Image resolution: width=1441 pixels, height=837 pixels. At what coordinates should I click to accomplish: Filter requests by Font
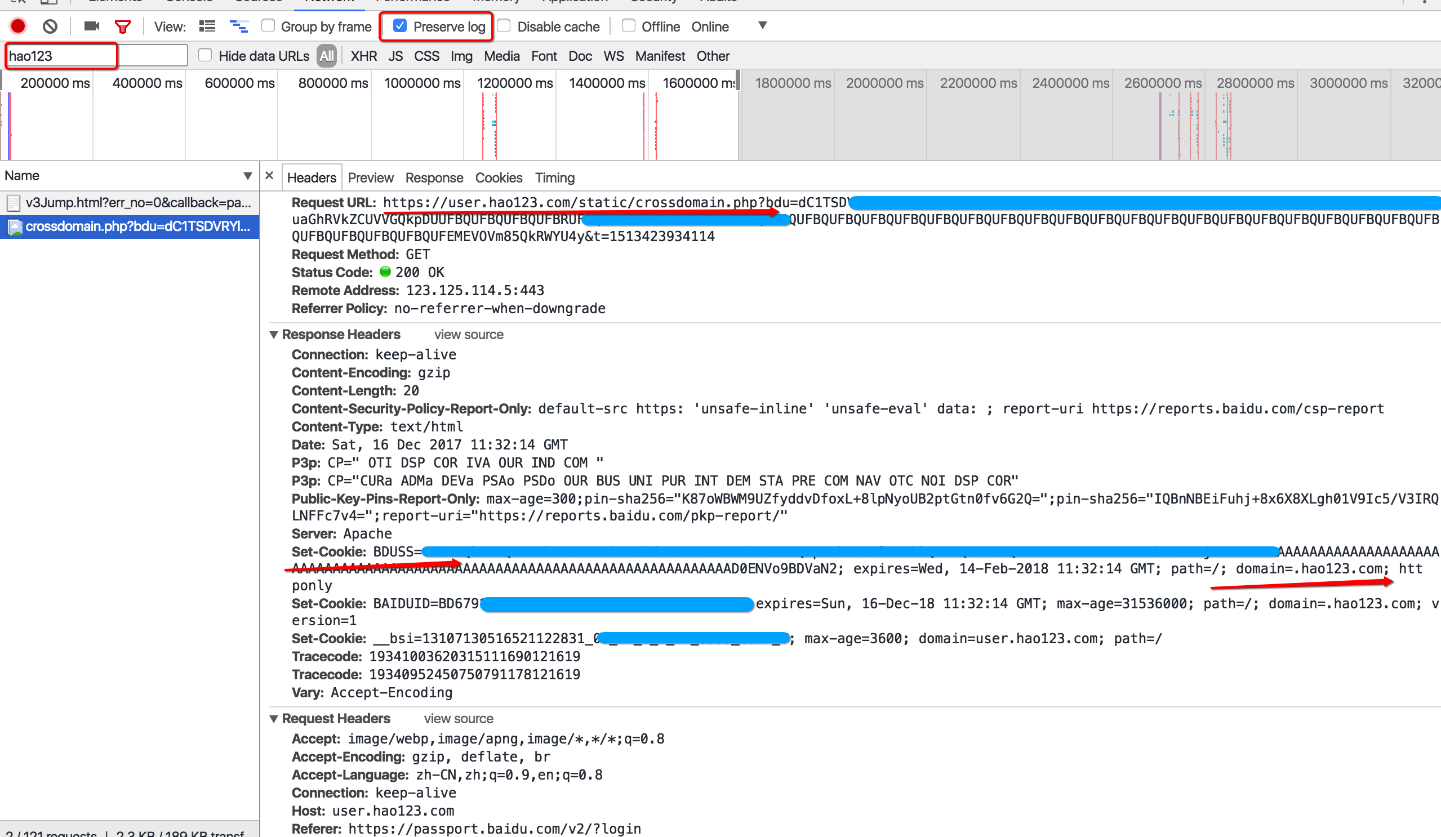(x=544, y=56)
